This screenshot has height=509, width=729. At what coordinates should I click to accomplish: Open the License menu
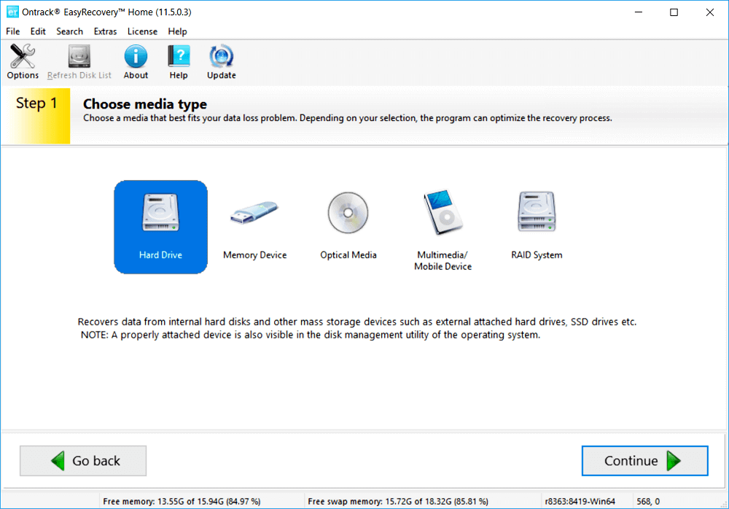coord(142,31)
